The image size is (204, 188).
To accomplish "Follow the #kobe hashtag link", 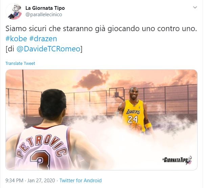I will [x=16, y=39].
